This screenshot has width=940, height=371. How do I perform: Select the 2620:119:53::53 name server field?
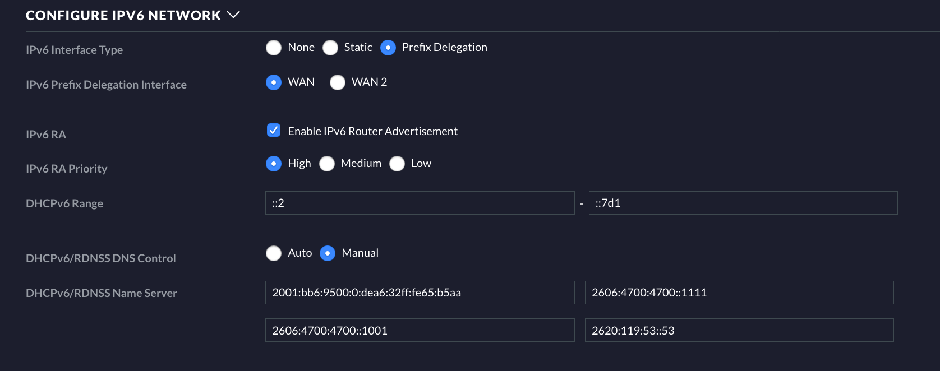(x=739, y=330)
